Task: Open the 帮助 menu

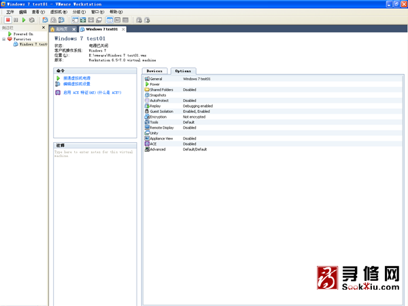Action: pos(116,12)
